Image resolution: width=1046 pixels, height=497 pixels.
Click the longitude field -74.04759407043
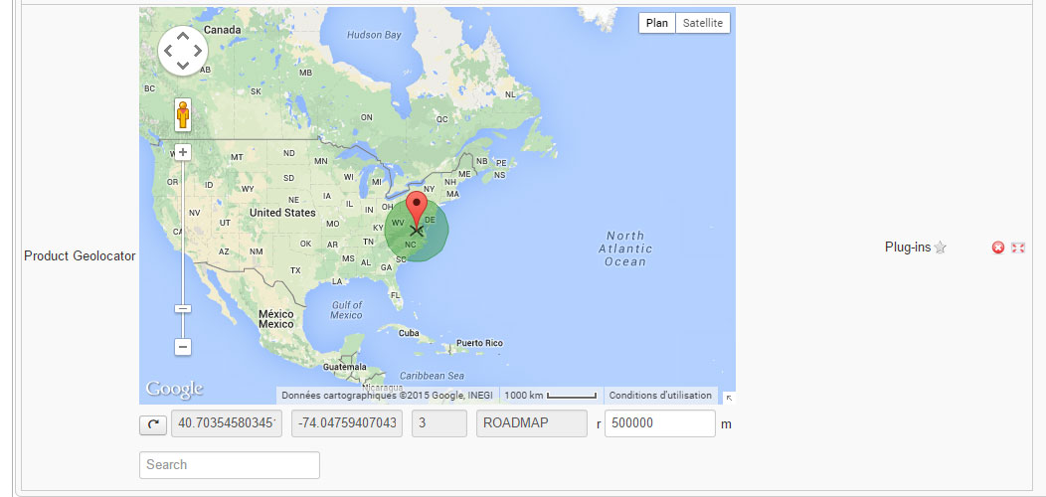347,423
